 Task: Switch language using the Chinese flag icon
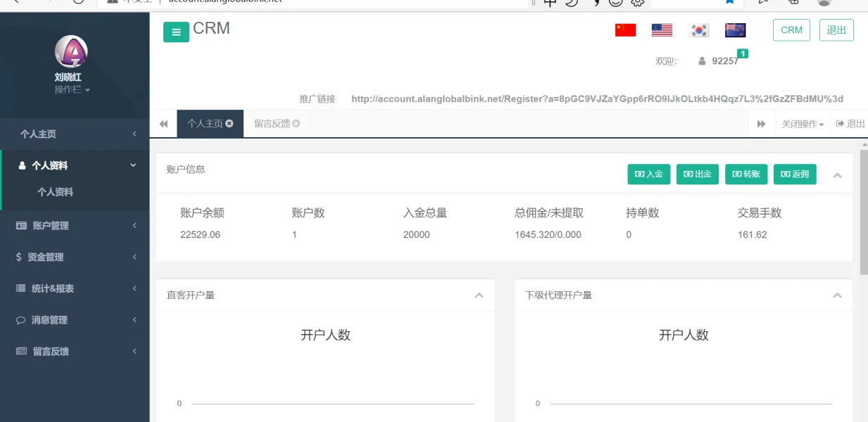click(624, 30)
